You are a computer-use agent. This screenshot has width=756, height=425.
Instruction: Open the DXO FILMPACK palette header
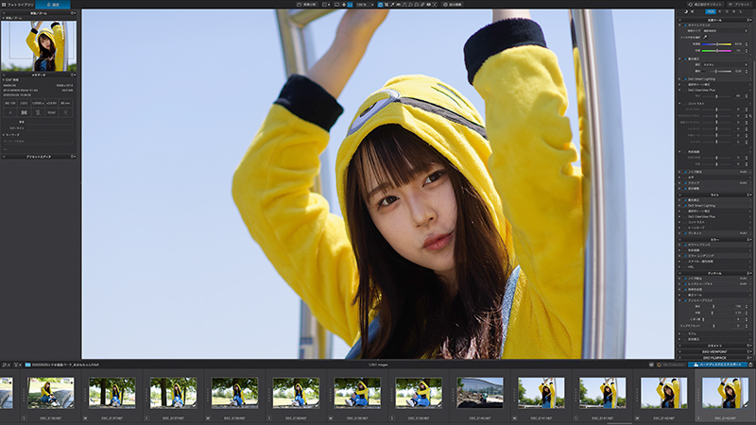click(714, 358)
